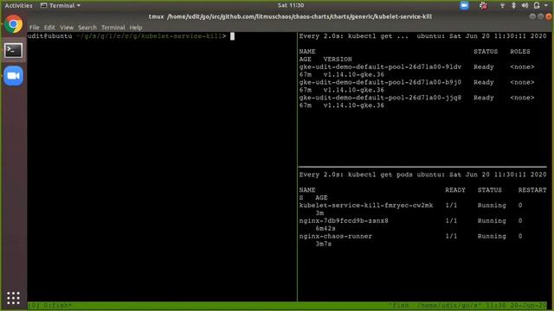
Task: Click the shell prompt cursor
Action: [x=232, y=36]
